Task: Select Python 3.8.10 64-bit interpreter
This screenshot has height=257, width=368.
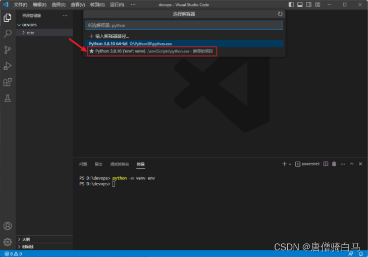Action: (x=184, y=43)
